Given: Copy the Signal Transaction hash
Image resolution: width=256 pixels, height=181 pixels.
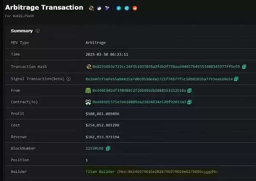Looking at the screenshot, I should point(236,79).
